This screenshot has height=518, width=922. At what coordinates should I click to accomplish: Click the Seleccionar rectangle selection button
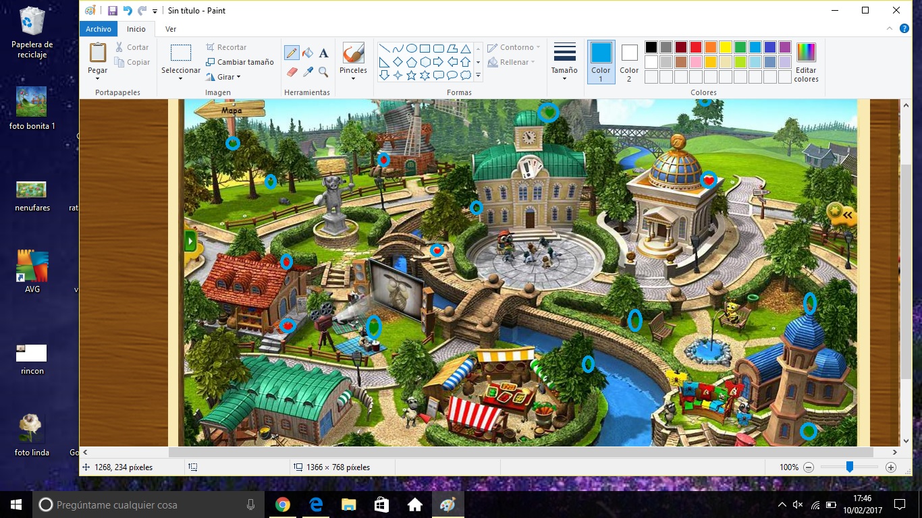click(181, 53)
